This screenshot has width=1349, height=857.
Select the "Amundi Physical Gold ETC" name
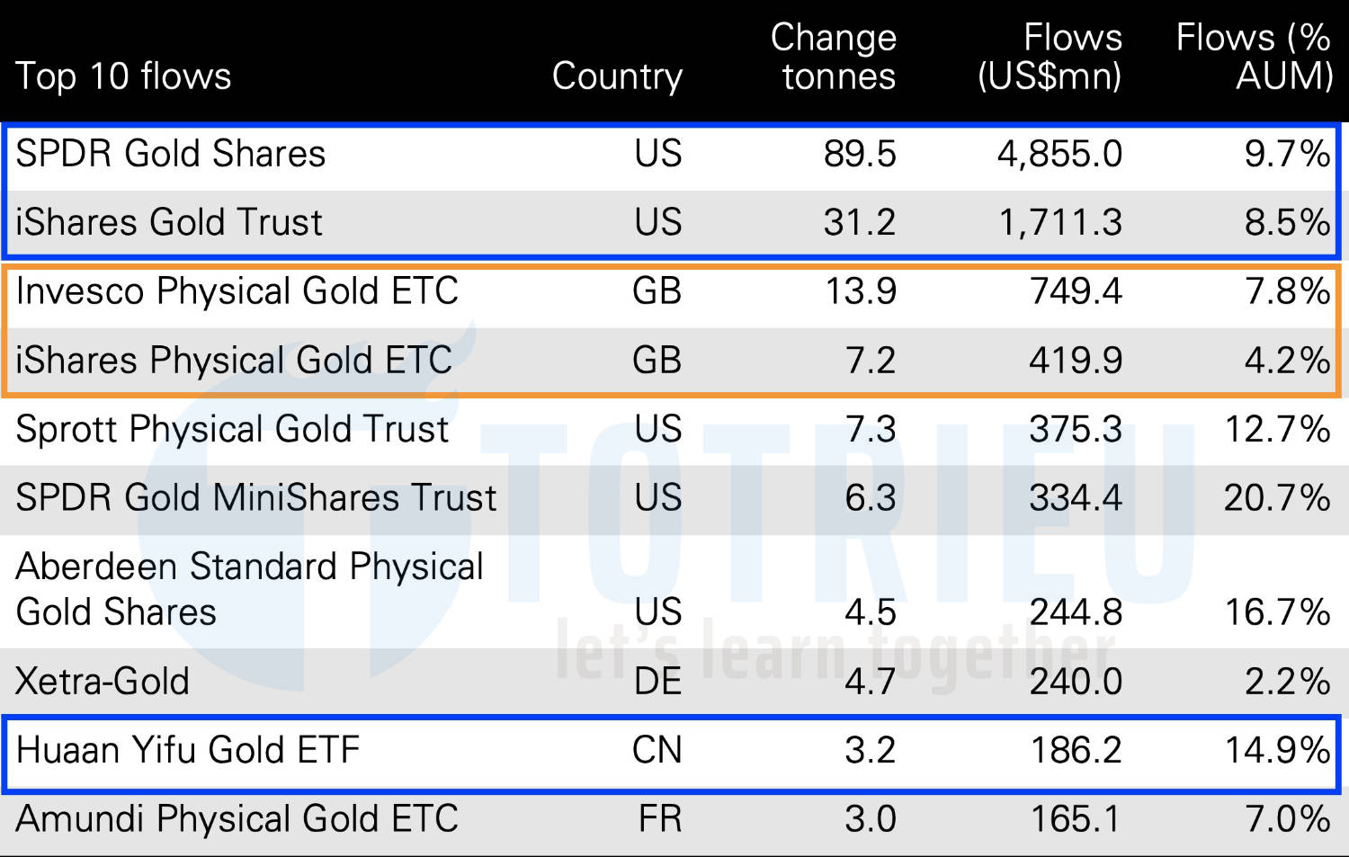237,819
